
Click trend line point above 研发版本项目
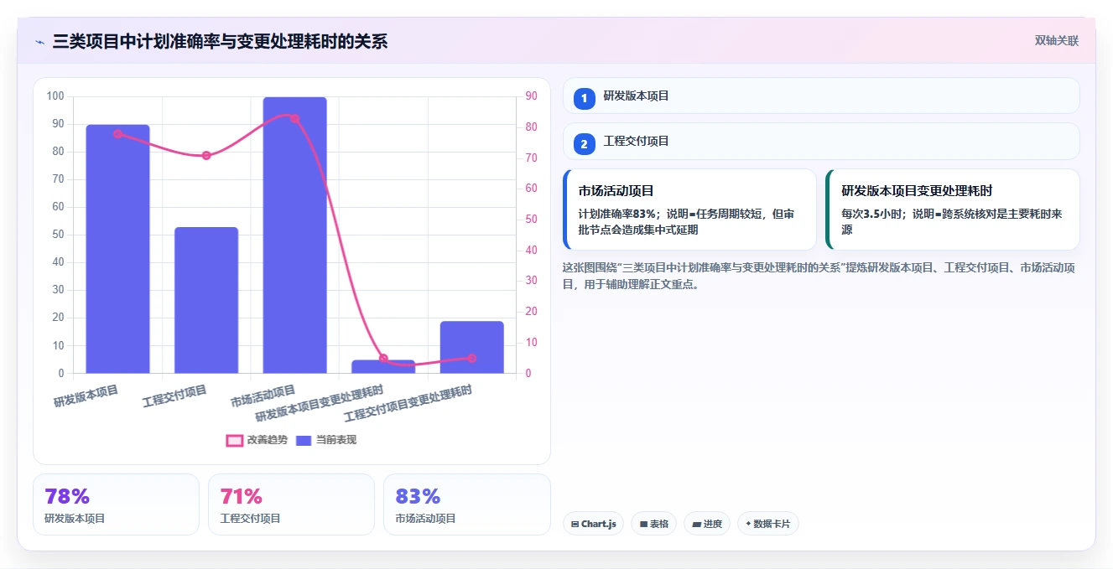click(x=117, y=133)
